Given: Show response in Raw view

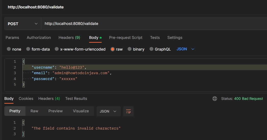Looking at the screenshot, I should pyautogui.click(x=34, y=111).
